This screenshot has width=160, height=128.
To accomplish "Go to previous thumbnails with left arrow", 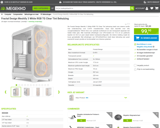I will tap(6, 92).
